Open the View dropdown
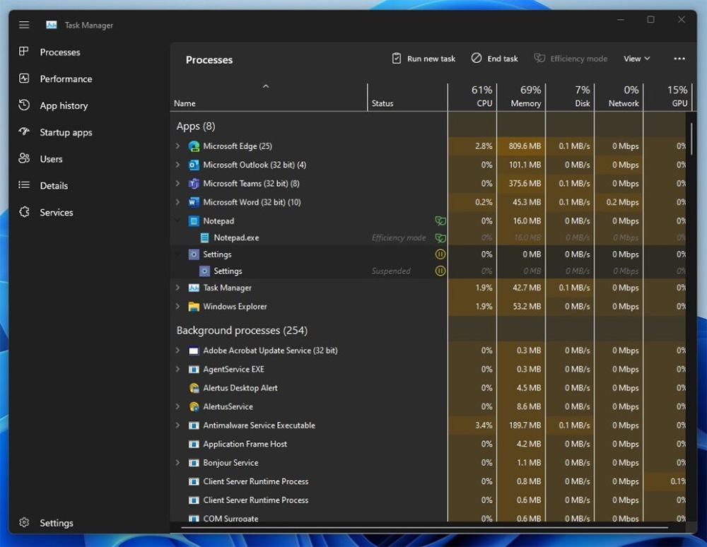Screen dimensions: 707x547 [x=636, y=58]
